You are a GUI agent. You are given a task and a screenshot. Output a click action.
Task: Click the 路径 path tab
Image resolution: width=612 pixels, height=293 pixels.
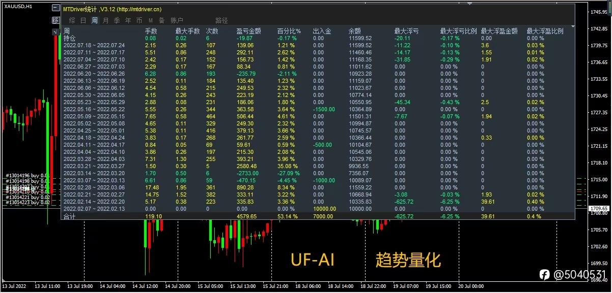[x=221, y=20]
